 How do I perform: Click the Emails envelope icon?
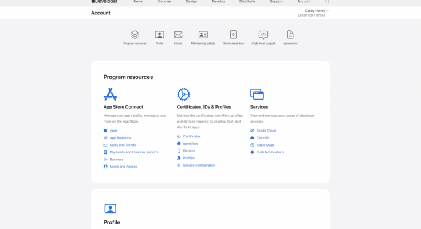tap(178, 34)
